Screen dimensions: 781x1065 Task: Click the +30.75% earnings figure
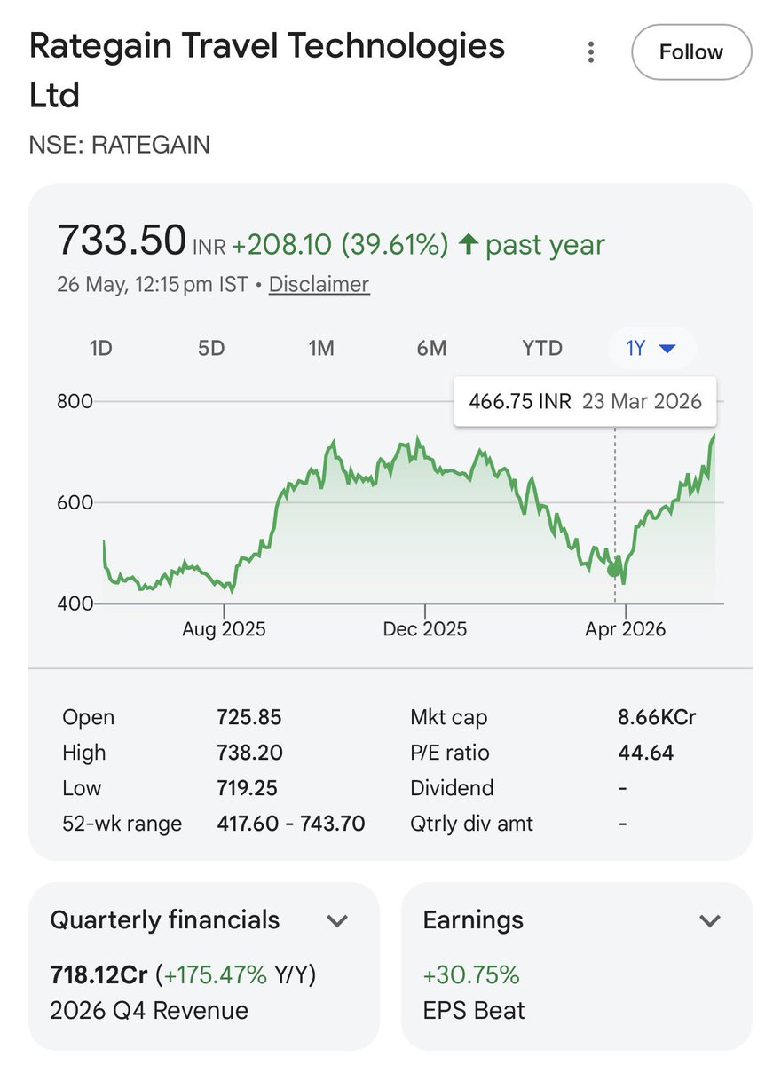coord(471,974)
